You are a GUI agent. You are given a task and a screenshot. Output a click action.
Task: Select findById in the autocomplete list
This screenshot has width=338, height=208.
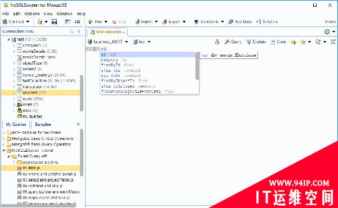(x=148, y=65)
